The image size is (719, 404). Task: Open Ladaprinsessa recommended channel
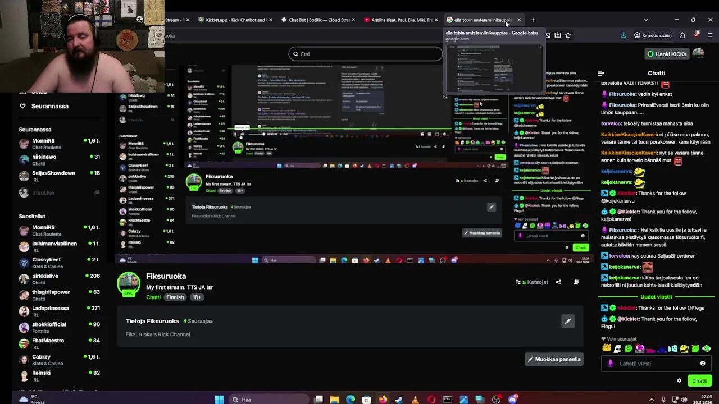[x=59, y=311]
